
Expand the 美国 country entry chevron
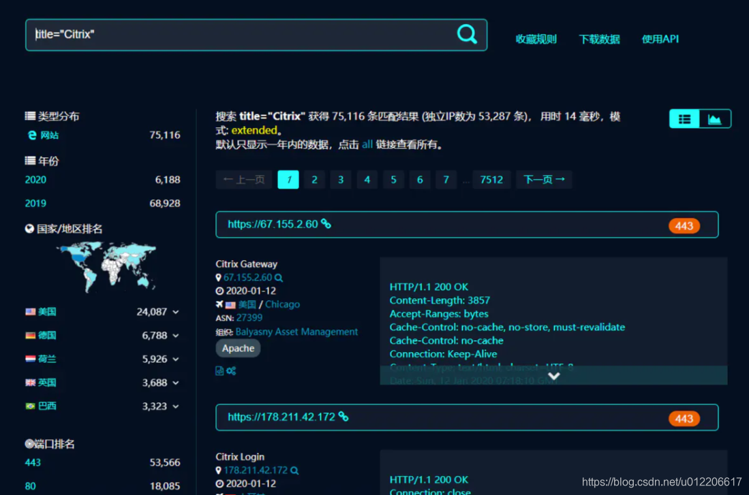pos(176,312)
